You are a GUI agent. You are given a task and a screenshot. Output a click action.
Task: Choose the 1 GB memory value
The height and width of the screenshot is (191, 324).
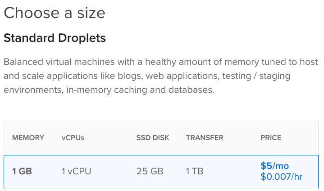click(22, 171)
